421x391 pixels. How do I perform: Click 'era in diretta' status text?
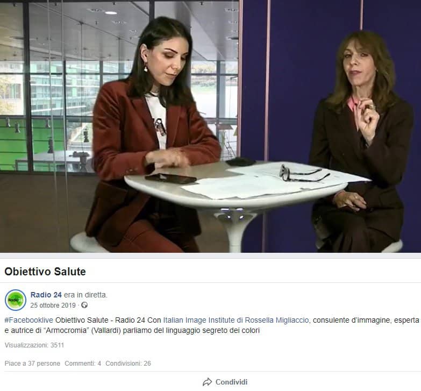pyautogui.click(x=85, y=295)
